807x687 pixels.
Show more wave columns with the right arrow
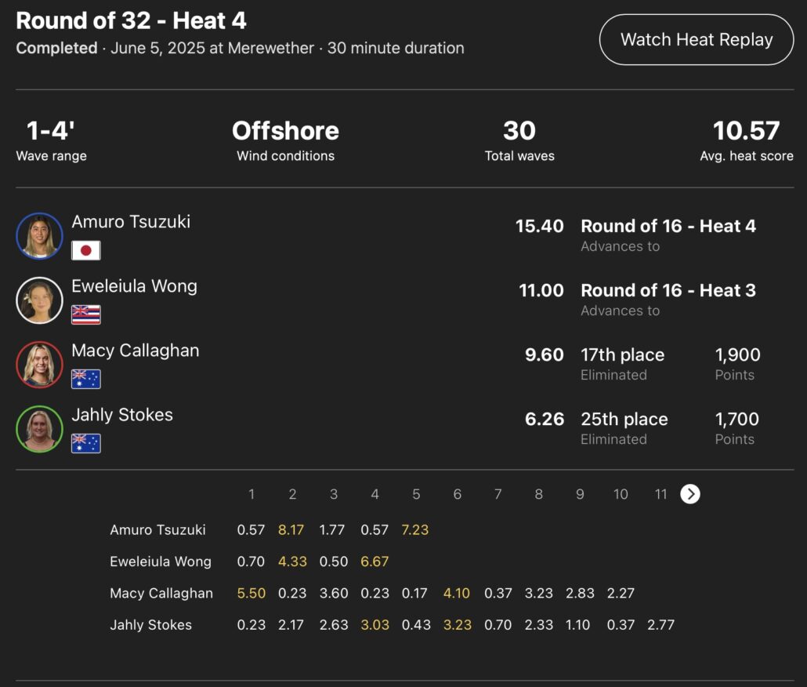(x=690, y=493)
